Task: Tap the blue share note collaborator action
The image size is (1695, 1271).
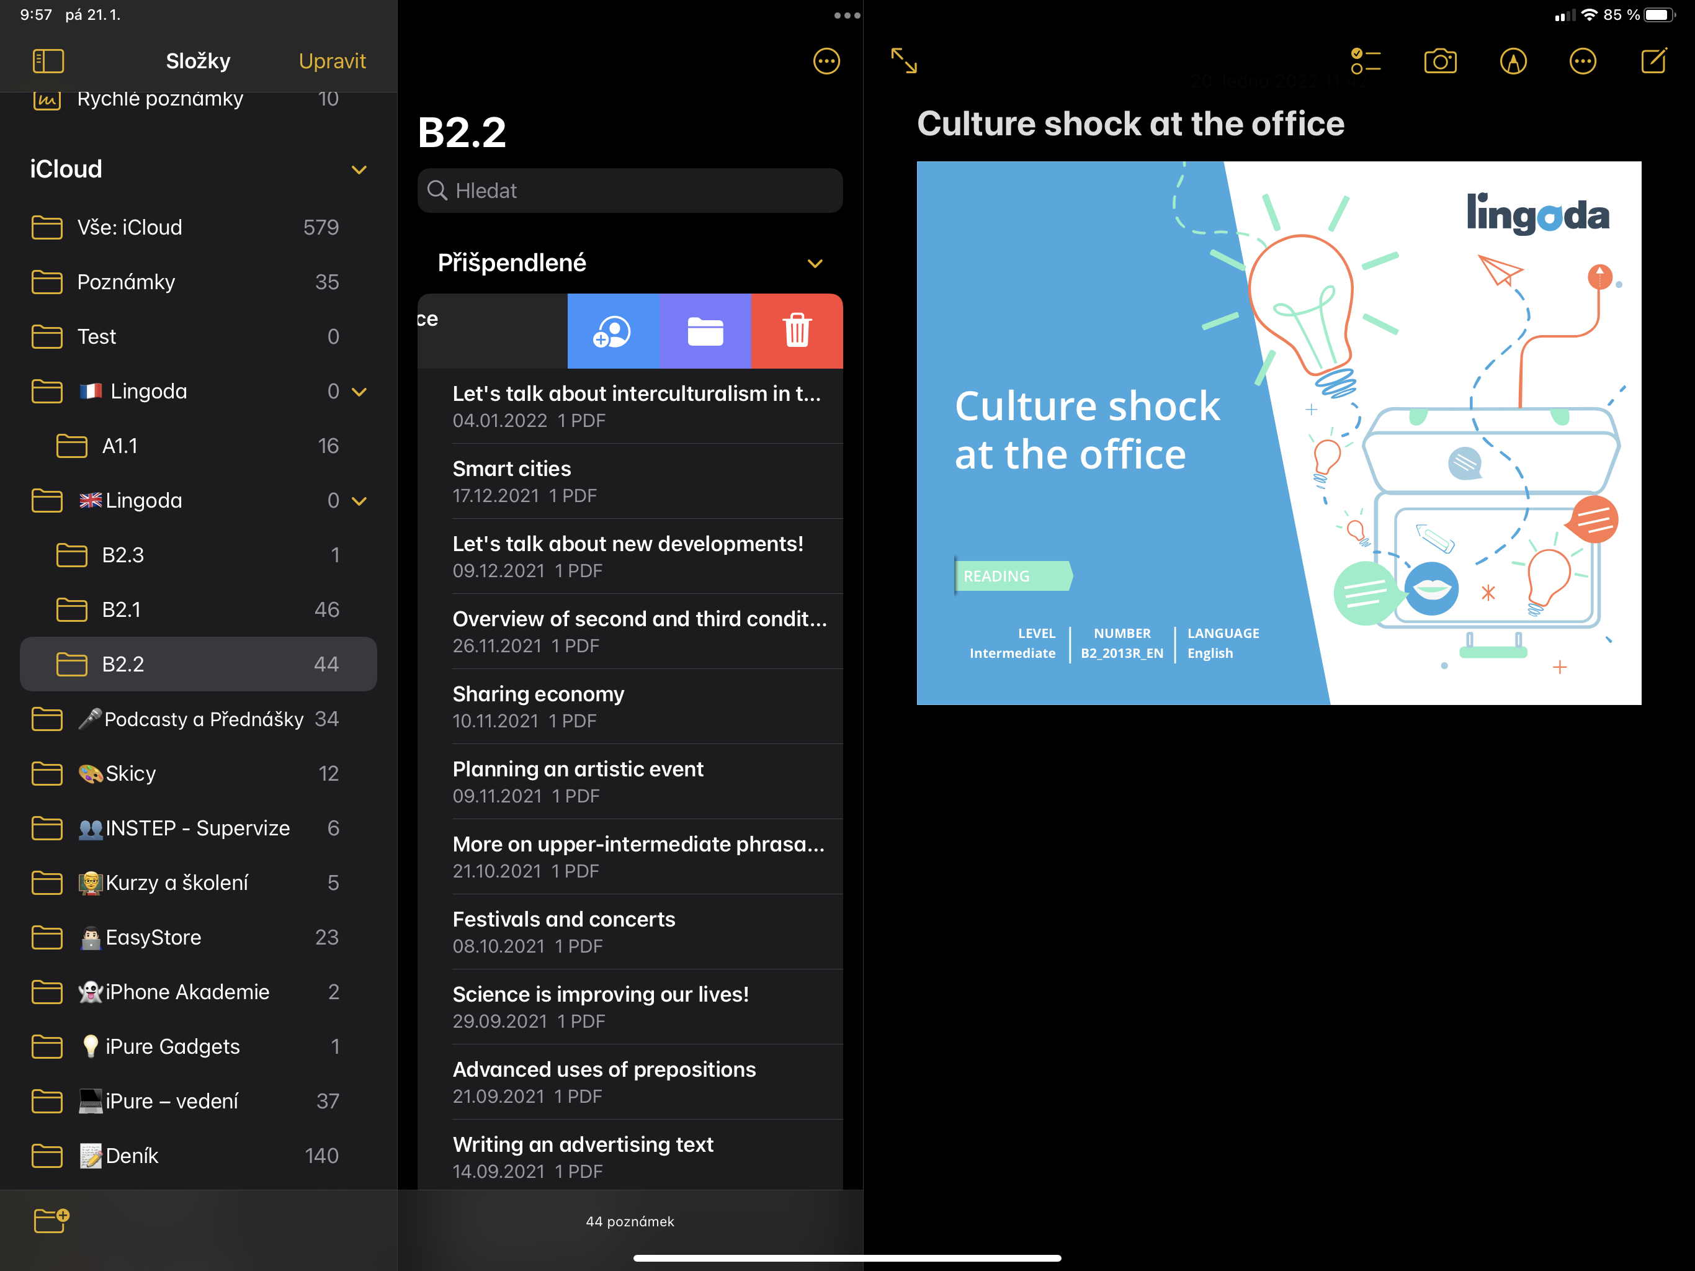Action: pyautogui.click(x=612, y=331)
